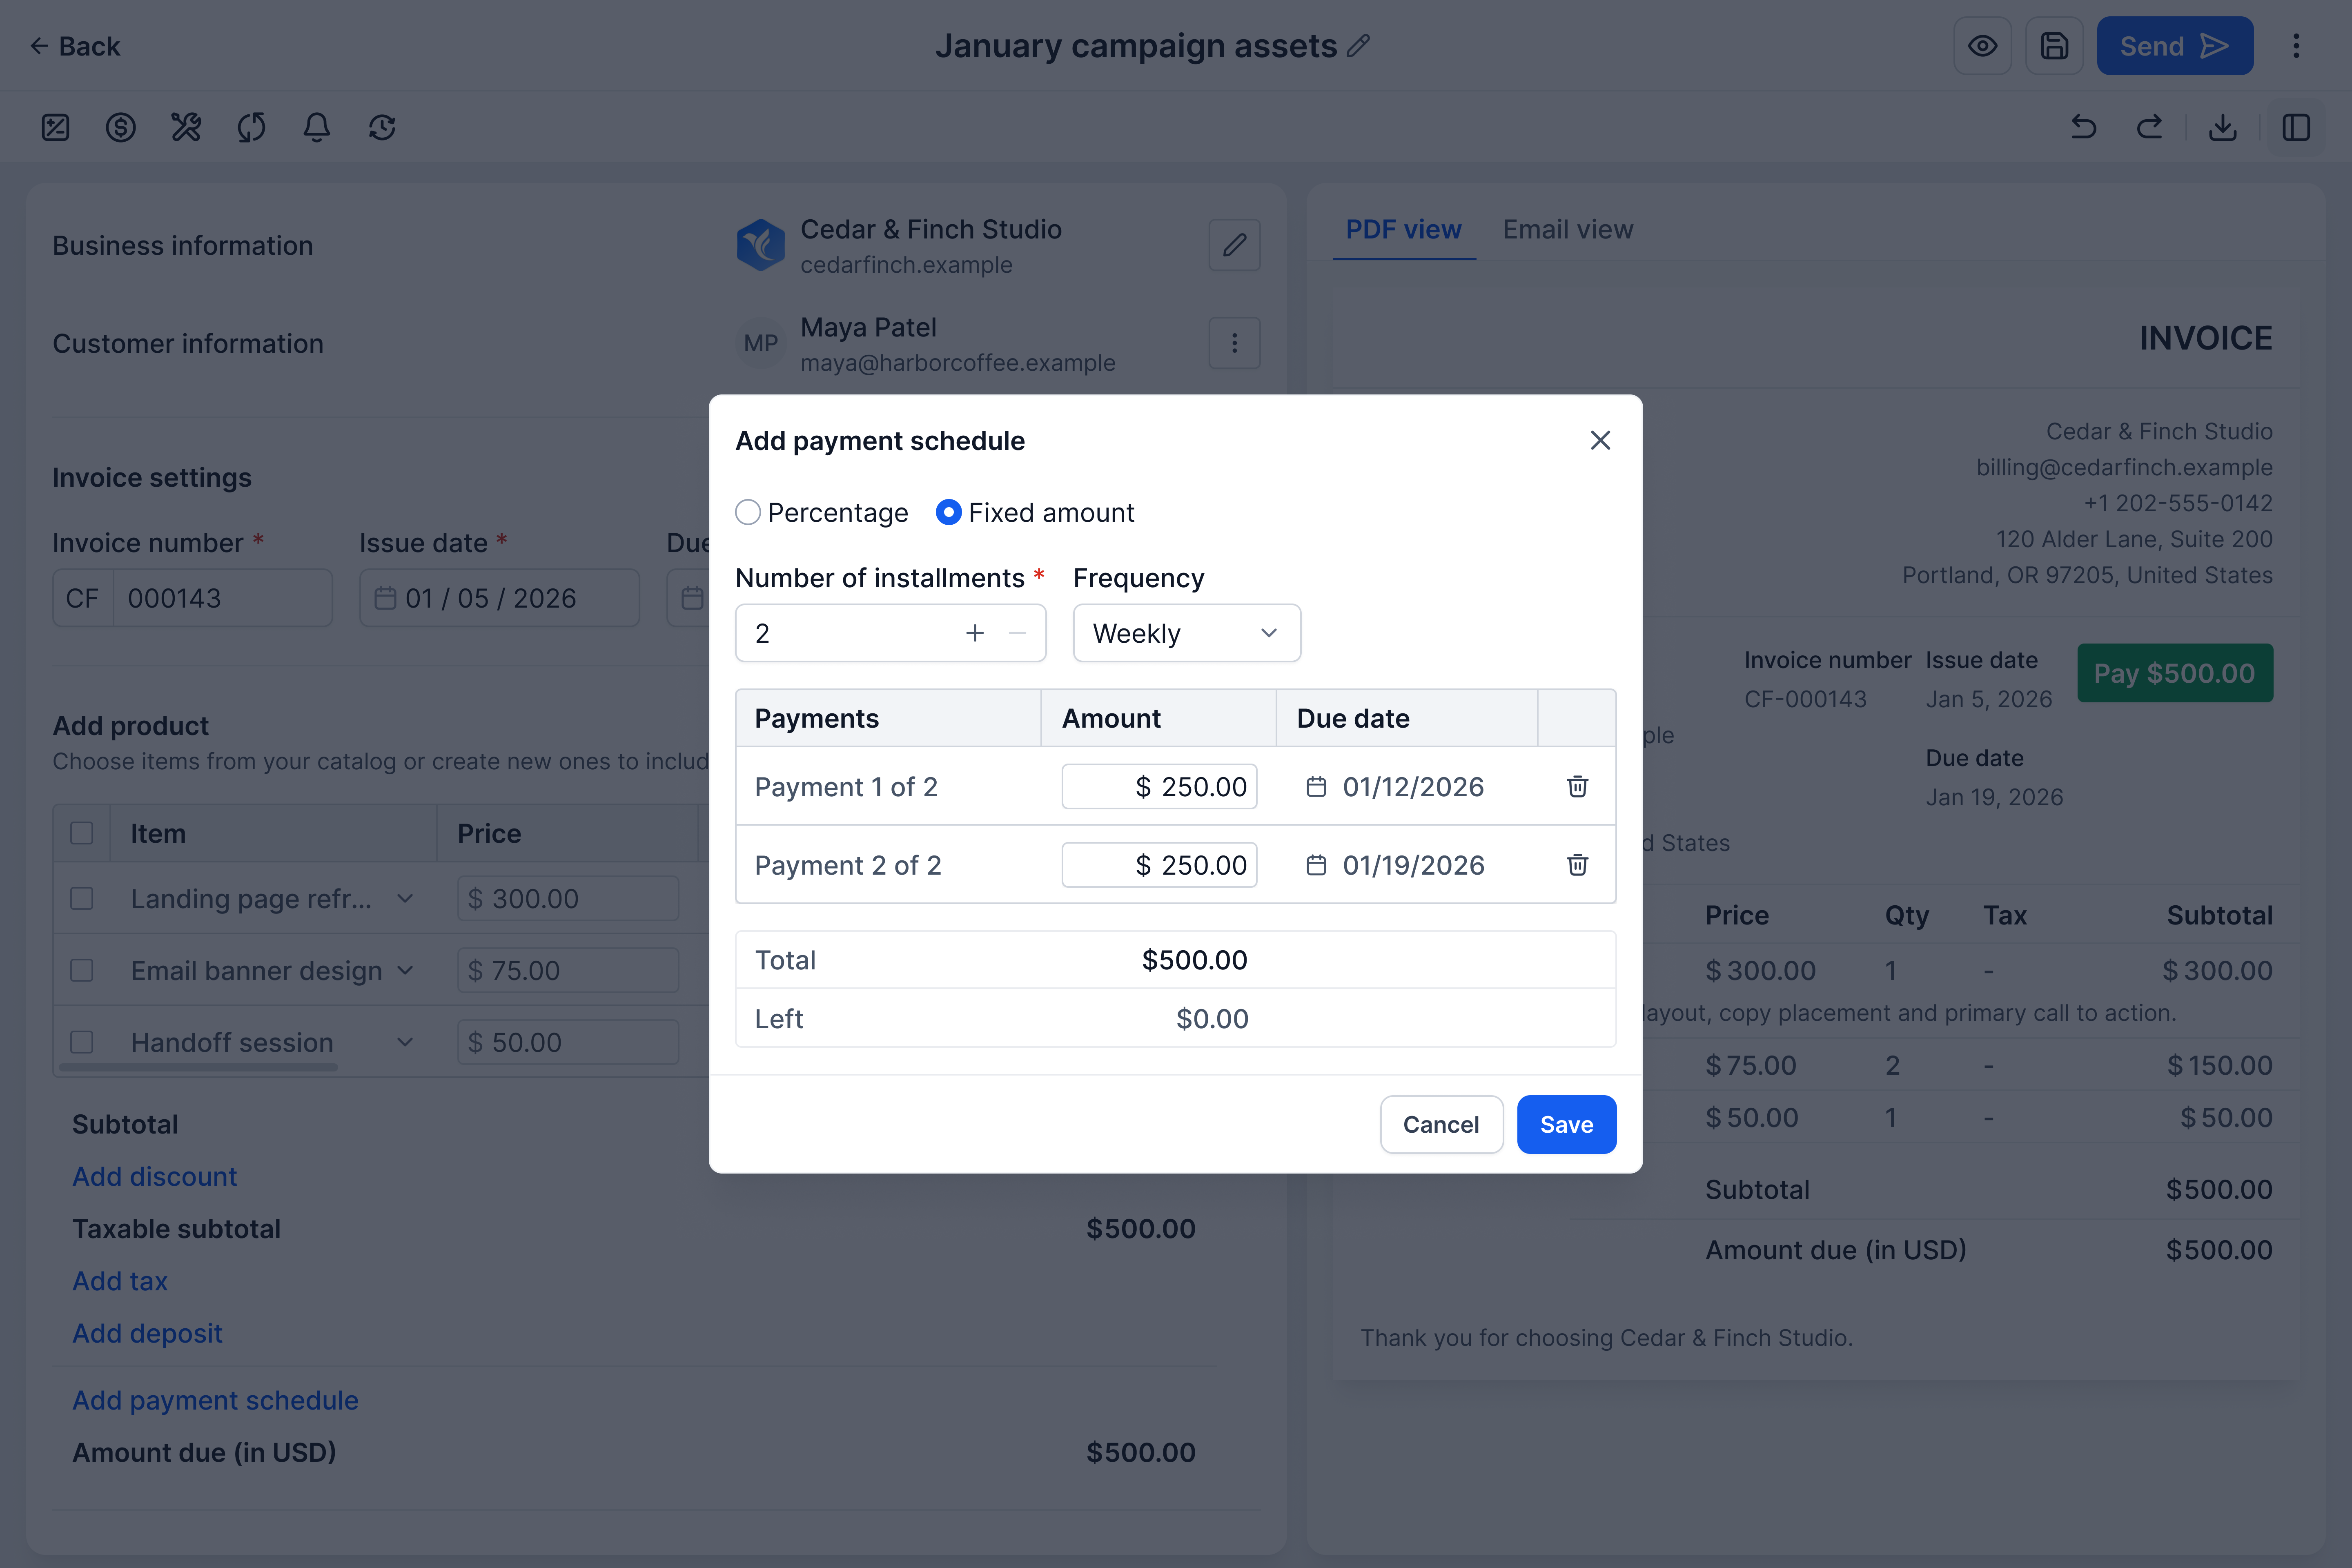Viewport: 2352px width, 1568px height.
Task: Download the invoice via download icon
Action: point(2223,127)
